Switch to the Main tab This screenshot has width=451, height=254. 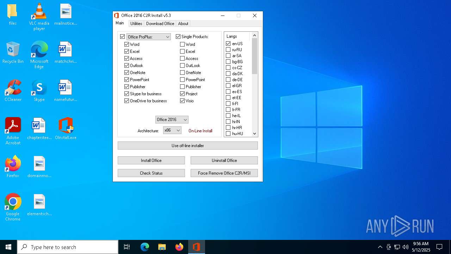click(120, 23)
